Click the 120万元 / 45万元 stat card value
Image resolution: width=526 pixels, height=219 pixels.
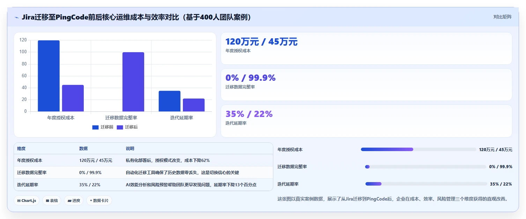[x=261, y=42]
